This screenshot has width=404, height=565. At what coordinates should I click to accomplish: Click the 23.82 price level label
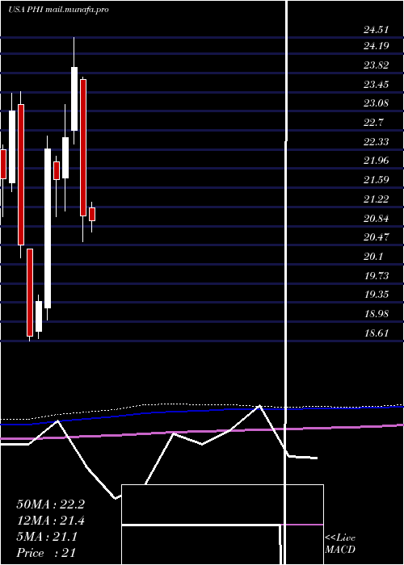point(376,65)
